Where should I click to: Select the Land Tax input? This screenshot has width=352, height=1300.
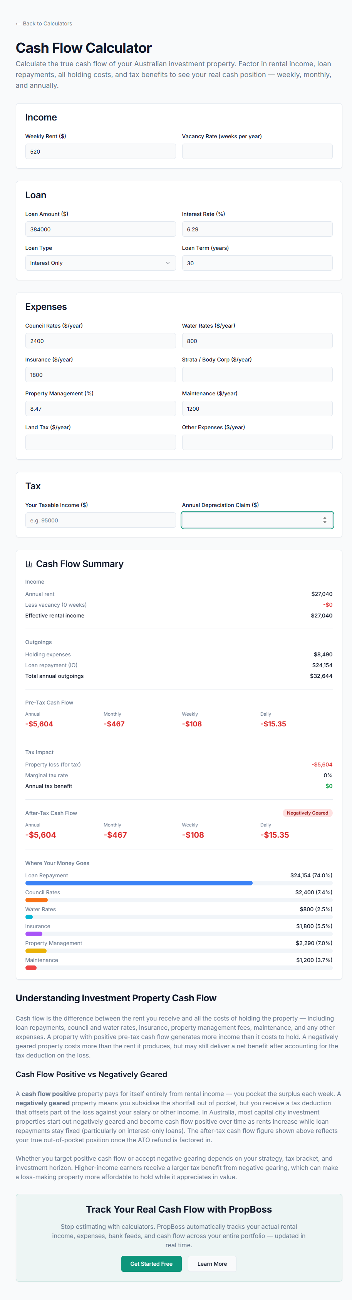click(x=101, y=443)
